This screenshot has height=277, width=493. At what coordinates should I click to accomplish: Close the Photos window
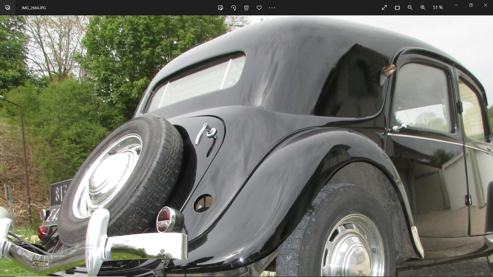(485, 5)
